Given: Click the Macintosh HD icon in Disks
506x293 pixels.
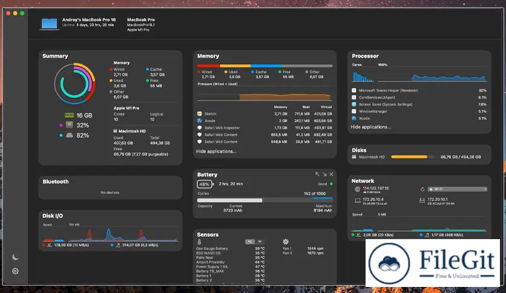Looking at the screenshot, I should coord(354,157).
